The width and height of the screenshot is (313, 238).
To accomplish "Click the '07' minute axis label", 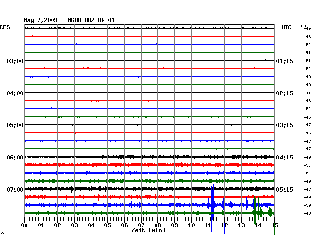I will 141,225.
